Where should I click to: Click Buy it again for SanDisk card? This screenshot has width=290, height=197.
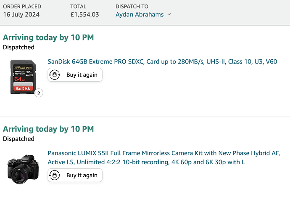(75, 75)
